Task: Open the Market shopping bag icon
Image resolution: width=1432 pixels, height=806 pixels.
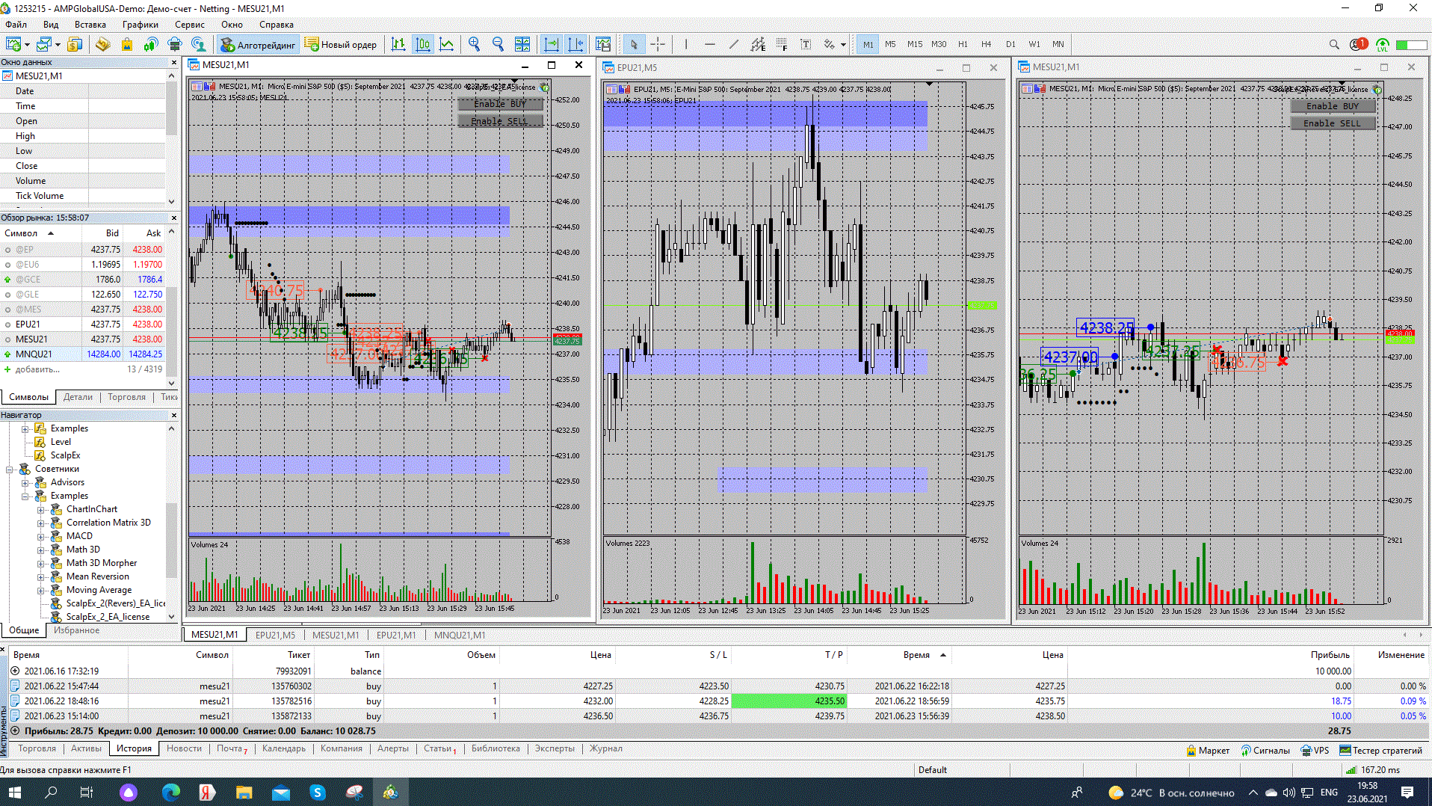Action: point(127,45)
